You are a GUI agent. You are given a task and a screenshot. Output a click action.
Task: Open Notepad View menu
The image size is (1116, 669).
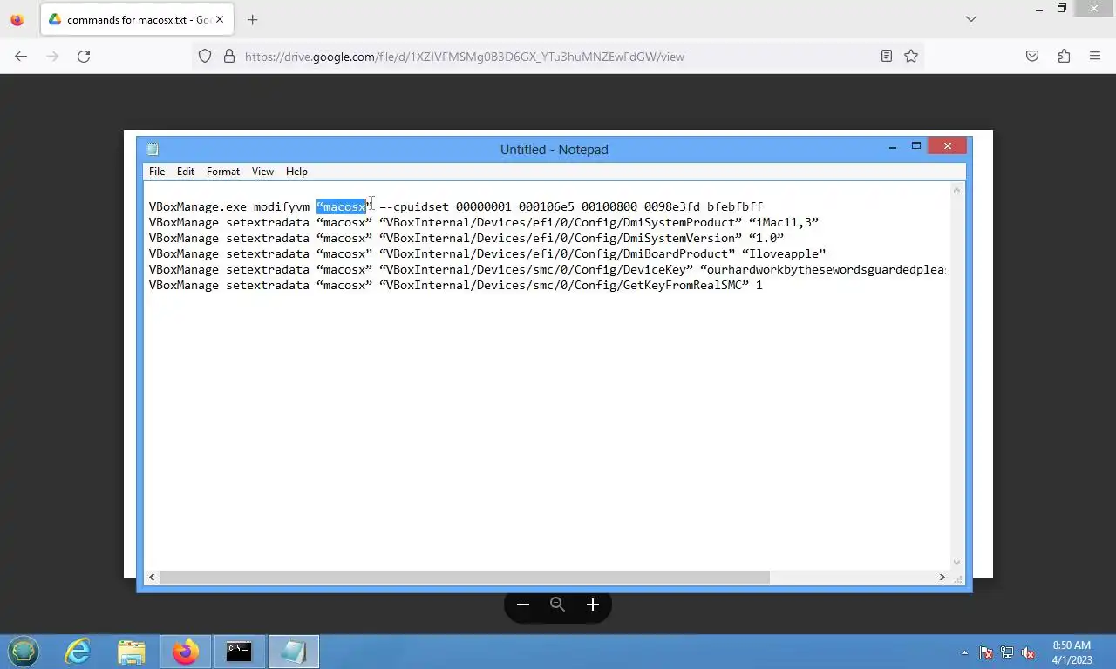(262, 172)
